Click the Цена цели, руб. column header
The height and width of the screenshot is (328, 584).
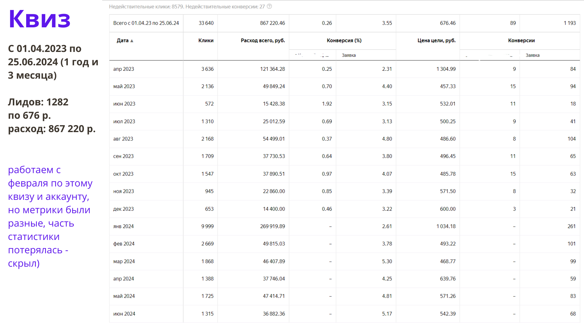(x=436, y=40)
